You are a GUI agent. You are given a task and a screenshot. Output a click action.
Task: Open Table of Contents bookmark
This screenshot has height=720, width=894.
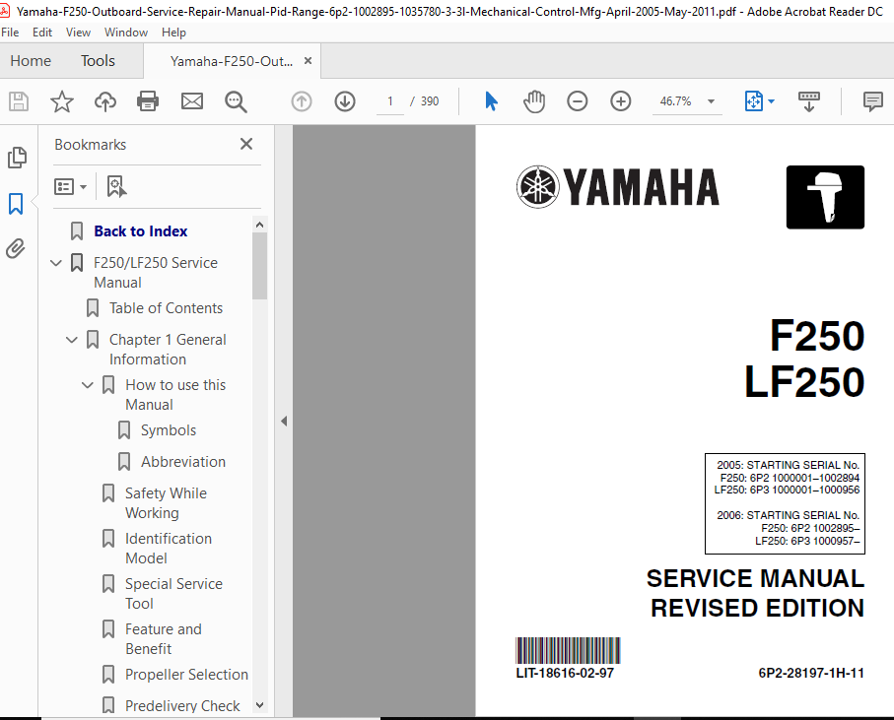pos(166,308)
